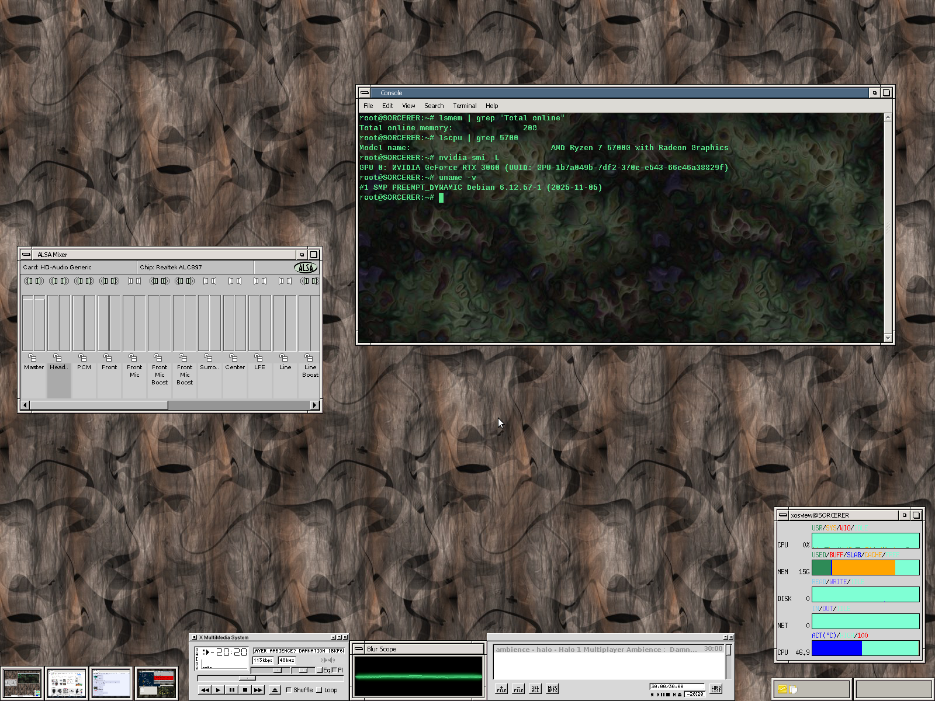Image resolution: width=935 pixels, height=701 pixels.
Task: Open the ALSA Mixer window menu button
Action: click(26, 255)
